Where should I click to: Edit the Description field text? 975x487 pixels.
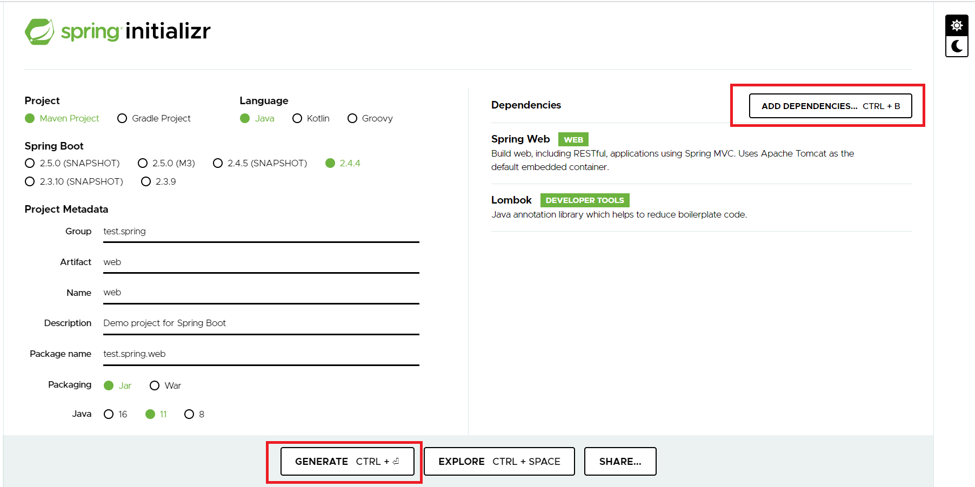(261, 323)
